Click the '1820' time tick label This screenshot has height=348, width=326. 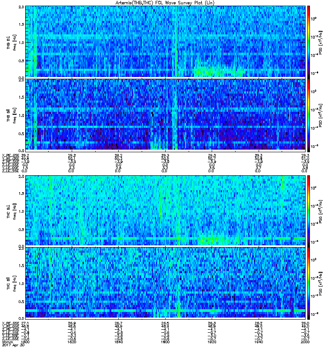(72, 342)
